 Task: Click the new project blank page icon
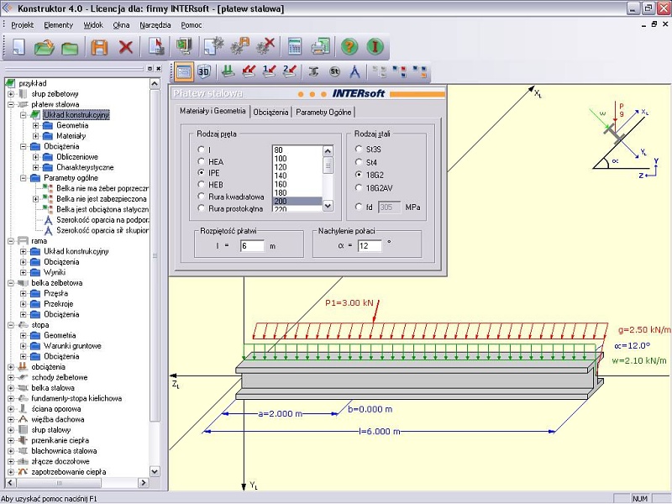(18, 46)
